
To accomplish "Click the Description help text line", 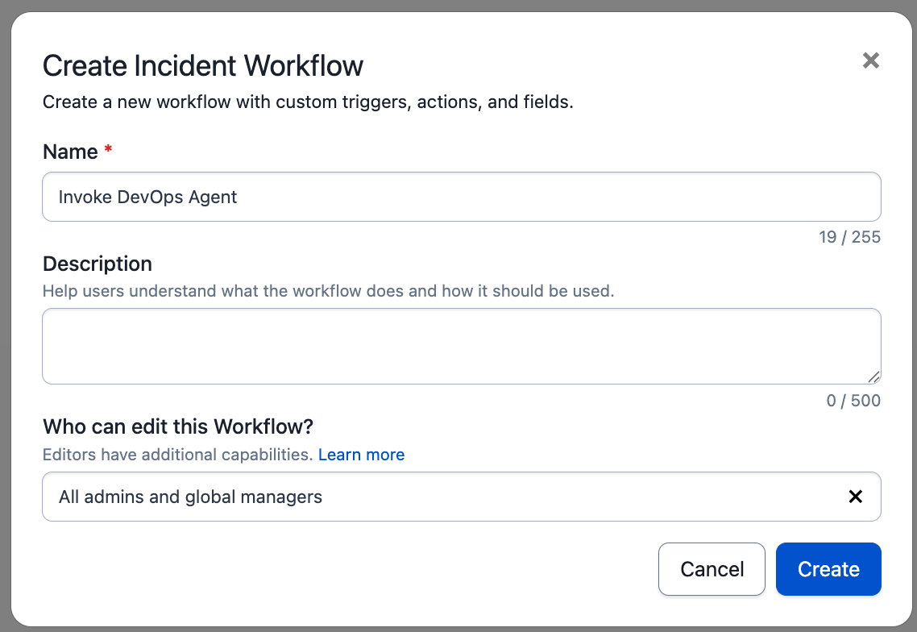I will tap(328, 291).
